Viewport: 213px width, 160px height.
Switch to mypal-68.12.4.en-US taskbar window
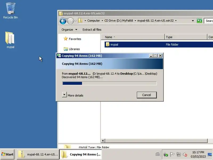pyautogui.click(x=38, y=154)
